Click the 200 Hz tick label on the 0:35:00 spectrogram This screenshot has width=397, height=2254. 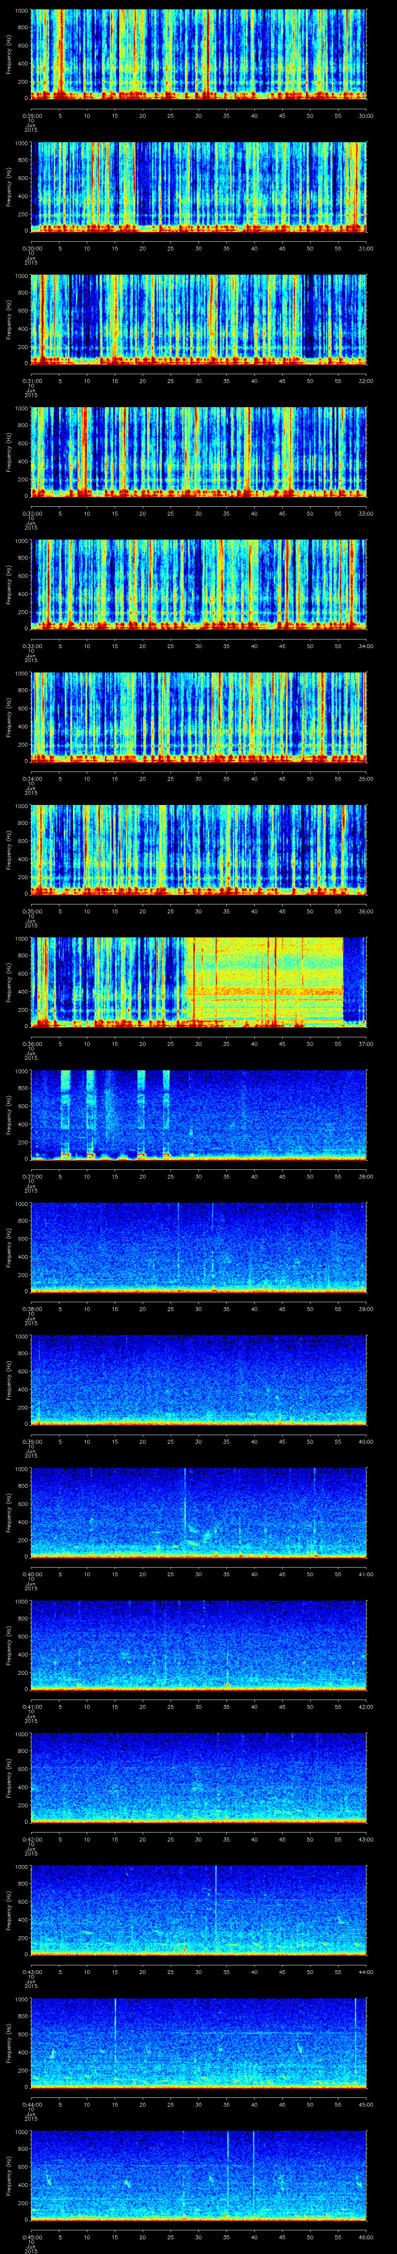[22, 876]
